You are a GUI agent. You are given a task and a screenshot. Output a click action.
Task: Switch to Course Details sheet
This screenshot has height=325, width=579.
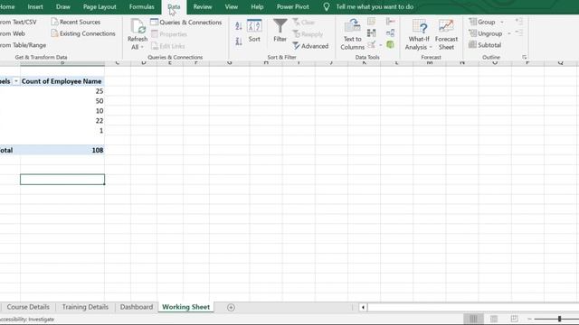tap(28, 307)
